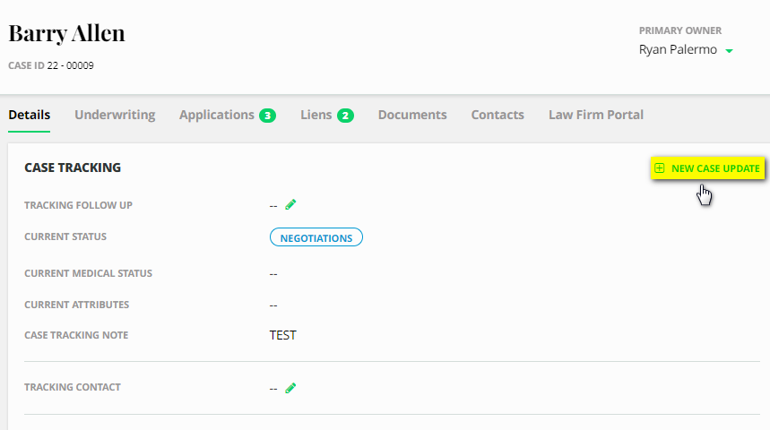Click the Case ID 22 - 00009 text
The image size is (770, 430).
(51, 65)
